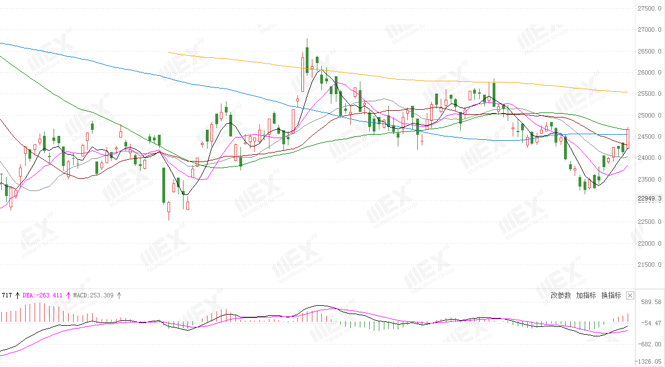Select the MACD:253.389 readout text

[x=93, y=296]
